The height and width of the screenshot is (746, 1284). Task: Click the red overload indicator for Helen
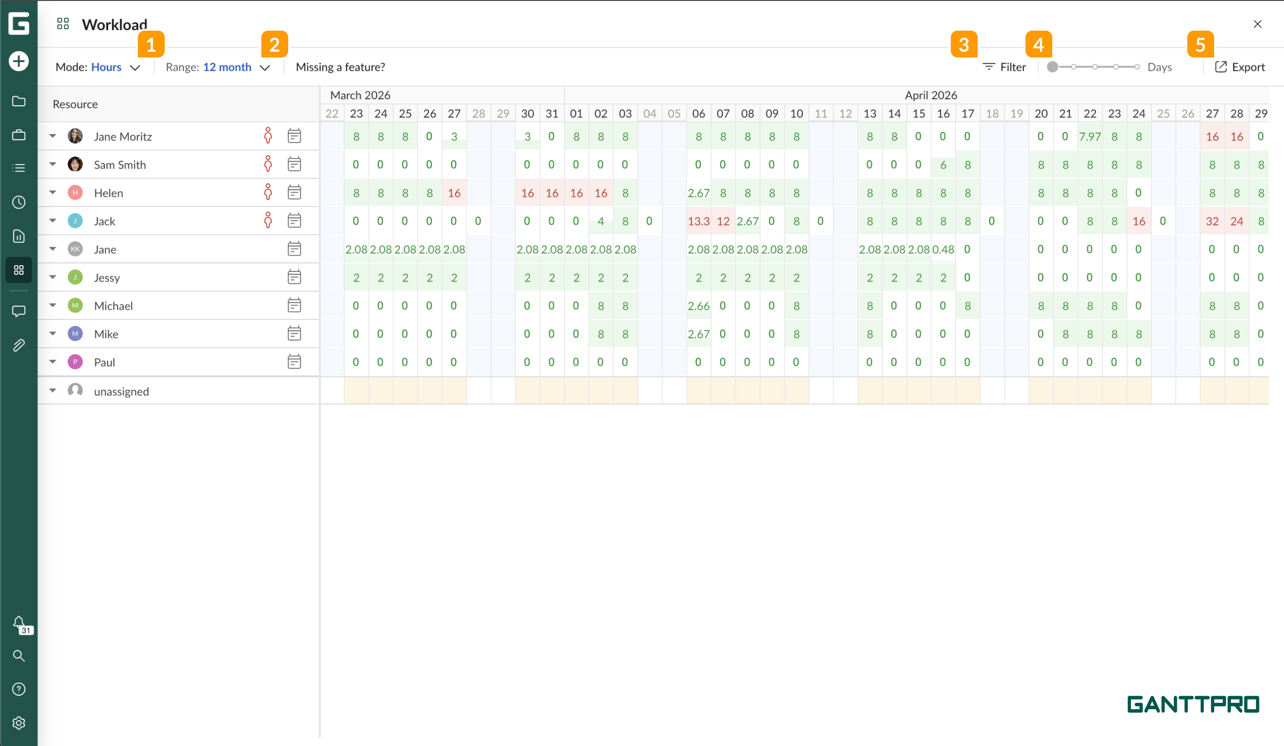268,192
